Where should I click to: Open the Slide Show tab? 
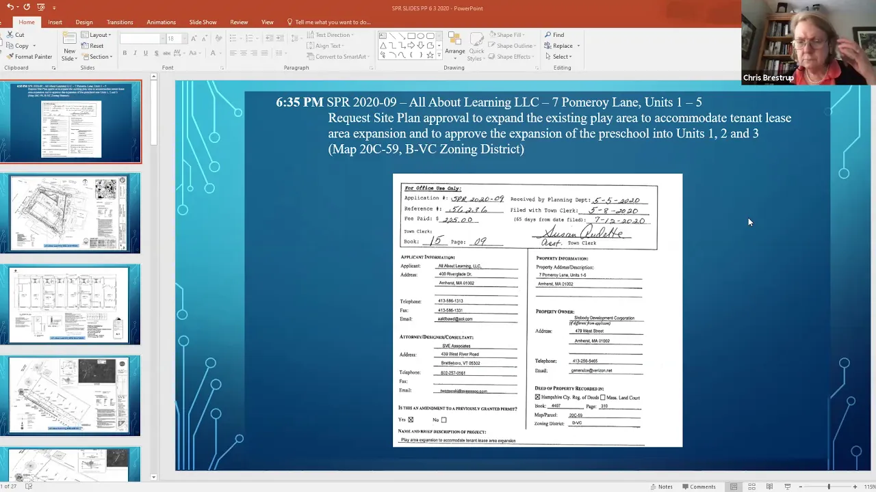tap(203, 22)
